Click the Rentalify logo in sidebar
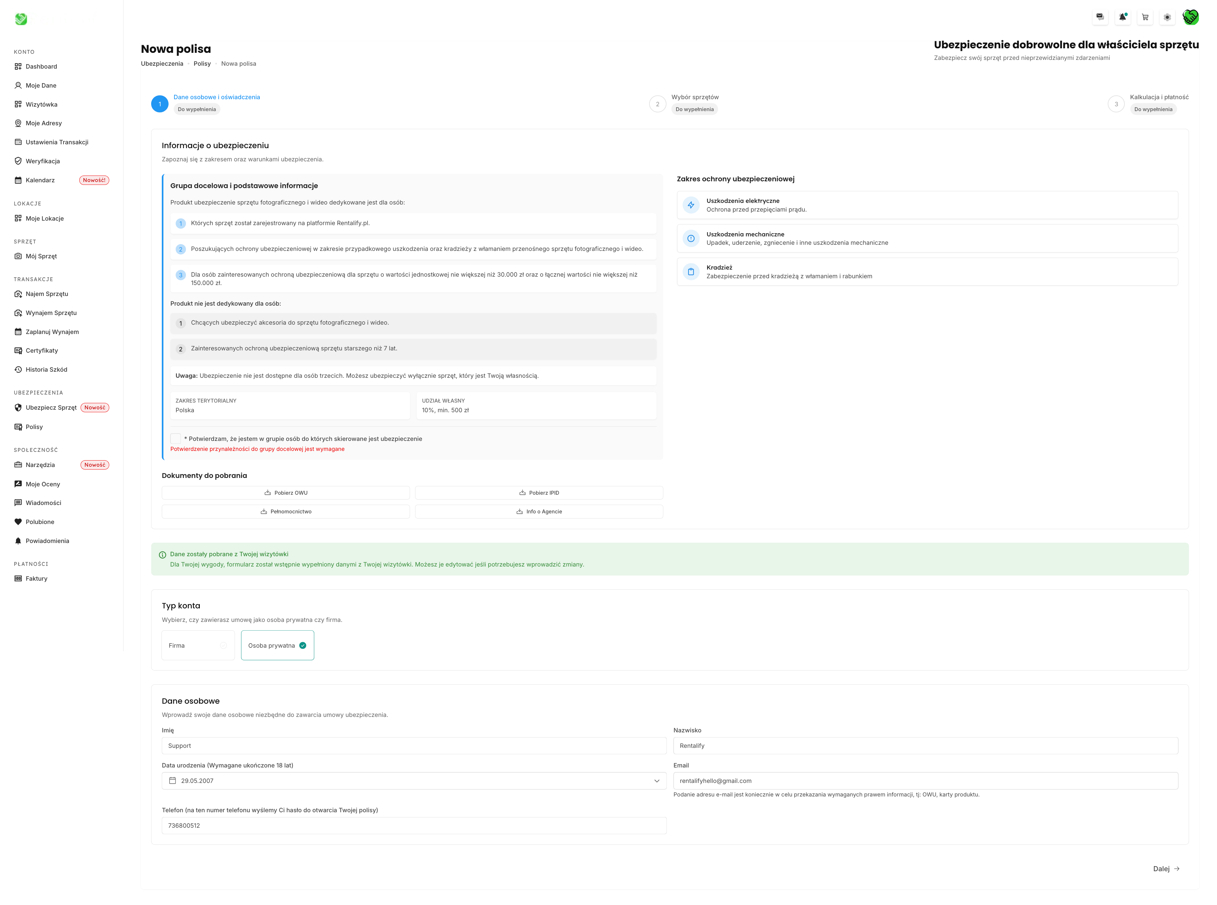 pos(21,19)
